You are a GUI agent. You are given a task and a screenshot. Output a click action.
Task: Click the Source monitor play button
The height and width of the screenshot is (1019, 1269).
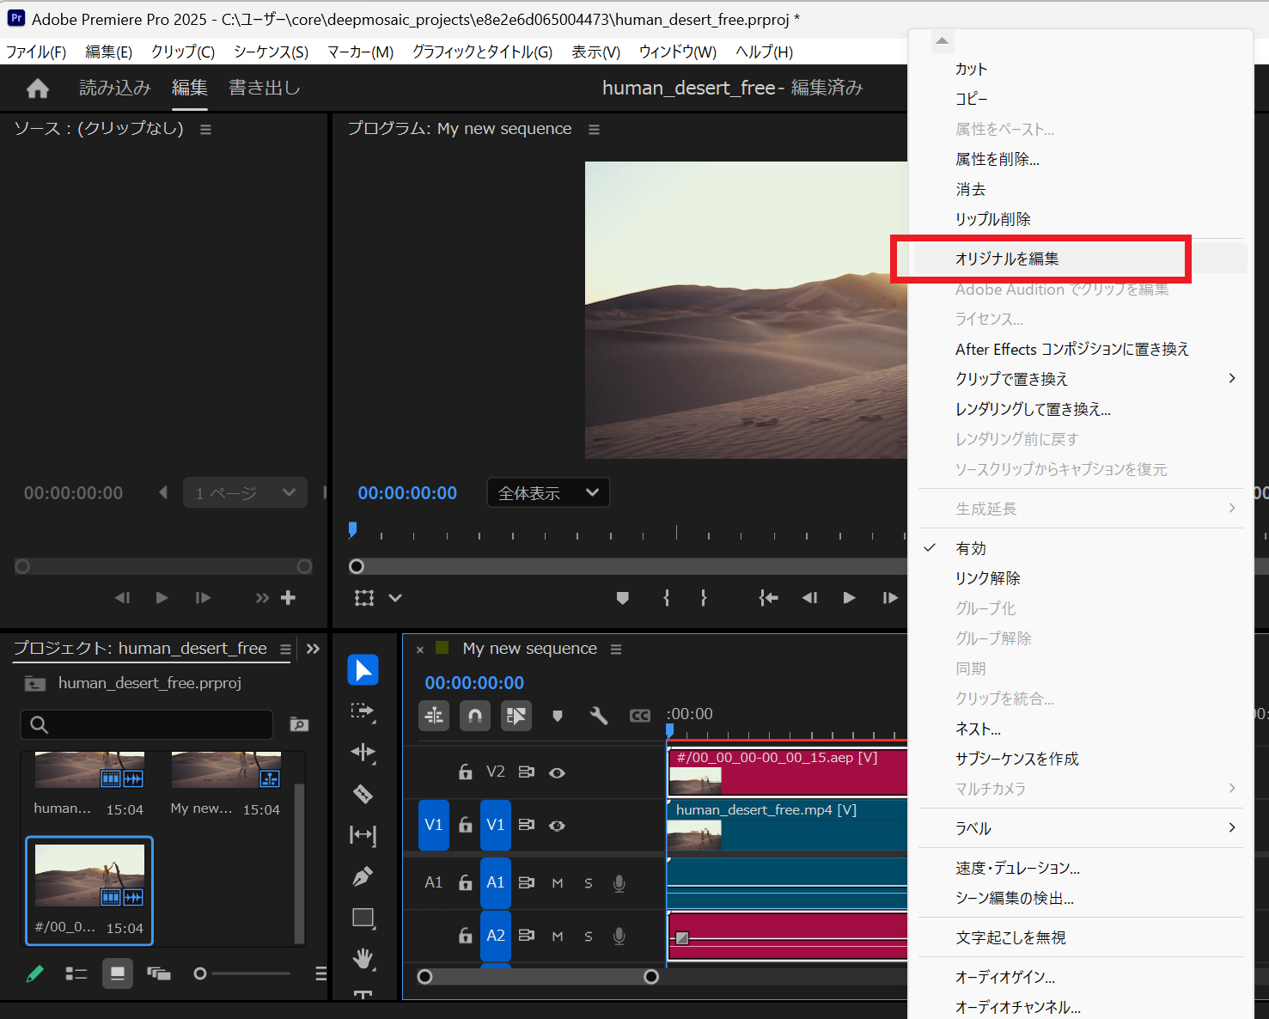(162, 598)
